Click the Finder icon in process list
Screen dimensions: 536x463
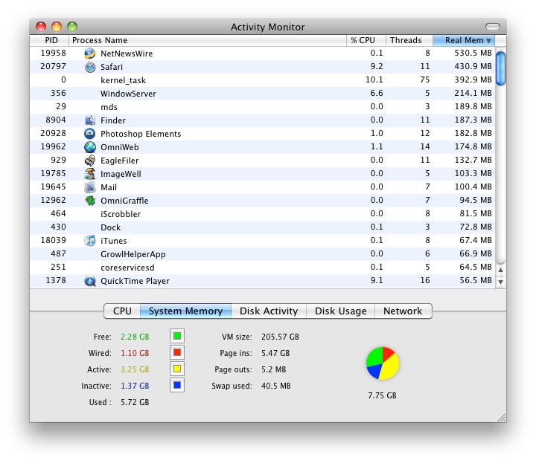point(90,120)
